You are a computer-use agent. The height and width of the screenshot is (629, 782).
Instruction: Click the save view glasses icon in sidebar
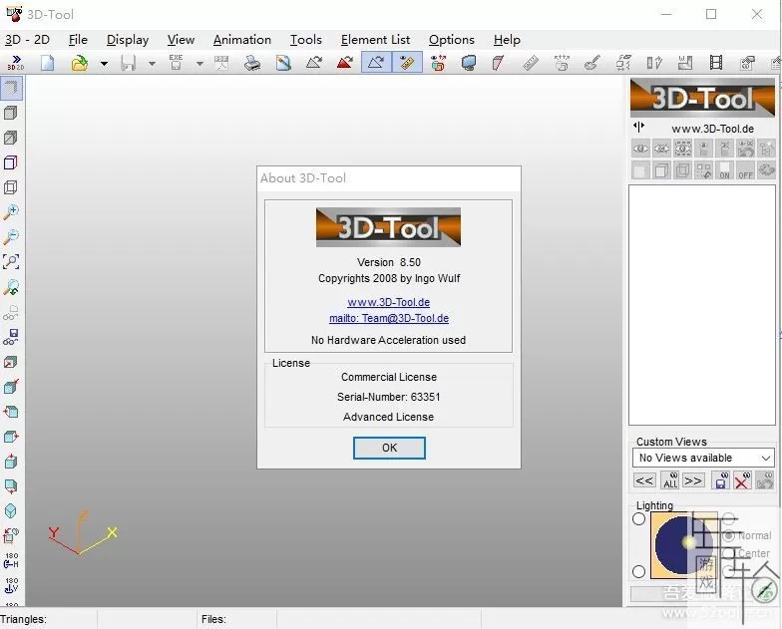11,337
